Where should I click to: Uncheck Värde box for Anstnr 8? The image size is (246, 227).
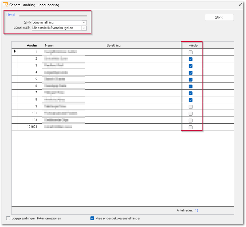click(190, 100)
